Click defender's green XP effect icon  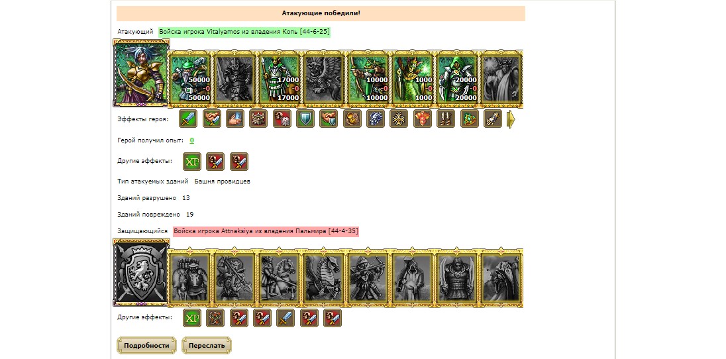click(x=192, y=318)
